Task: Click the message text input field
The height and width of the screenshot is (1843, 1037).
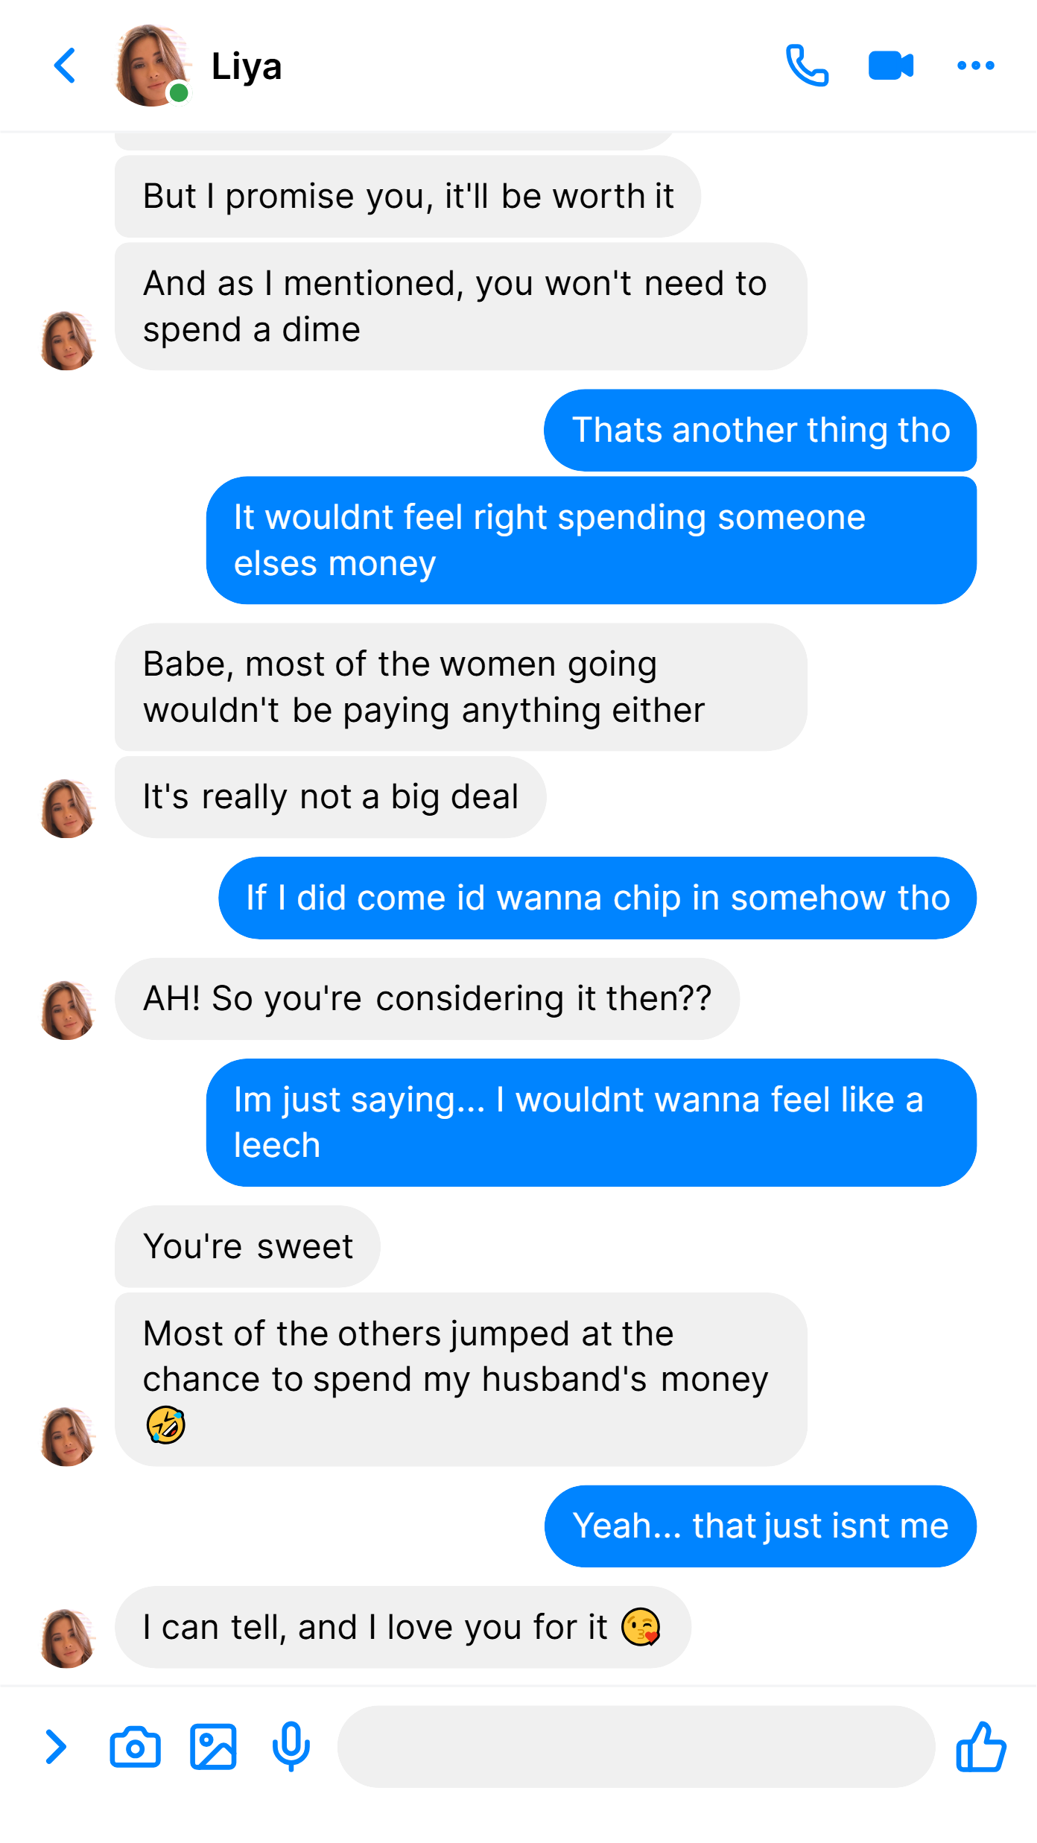Action: click(x=636, y=1747)
